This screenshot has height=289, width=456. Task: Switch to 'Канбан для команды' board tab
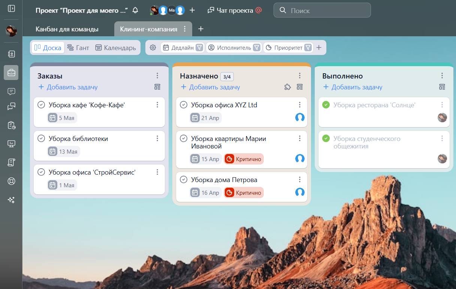67,29
